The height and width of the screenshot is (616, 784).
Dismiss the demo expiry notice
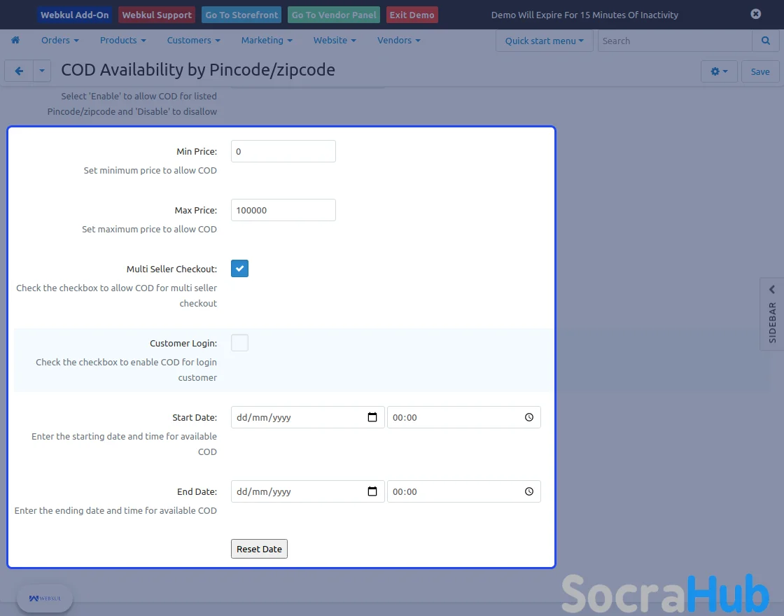[x=756, y=14]
